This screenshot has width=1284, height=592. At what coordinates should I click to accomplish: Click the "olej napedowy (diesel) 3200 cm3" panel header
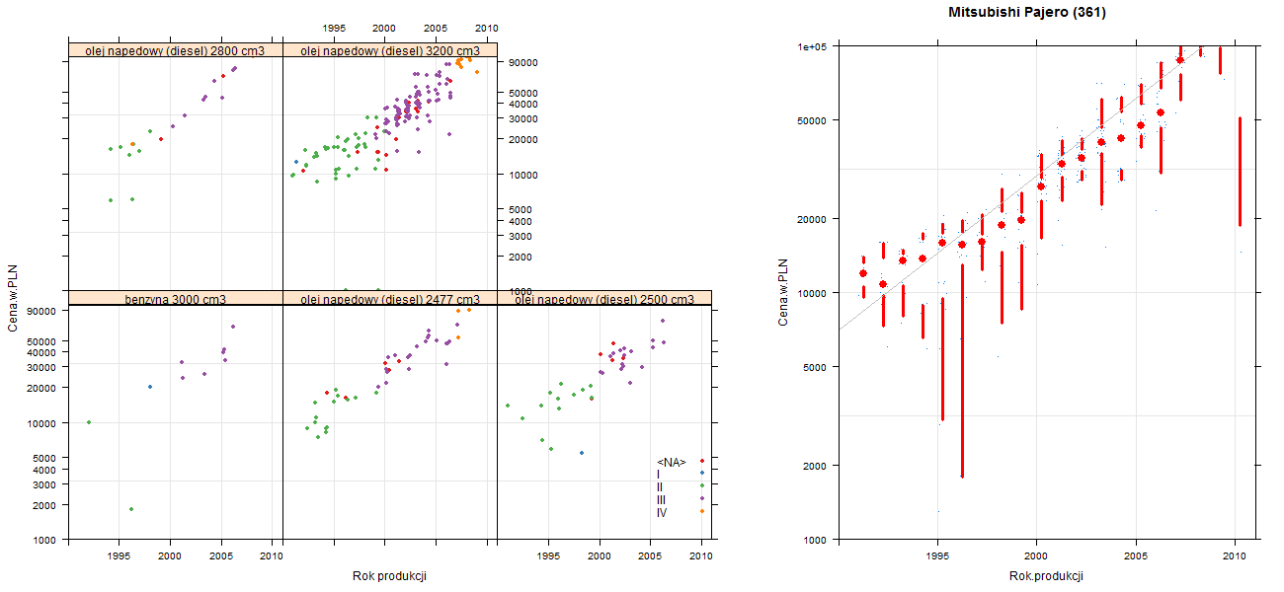coord(390,50)
